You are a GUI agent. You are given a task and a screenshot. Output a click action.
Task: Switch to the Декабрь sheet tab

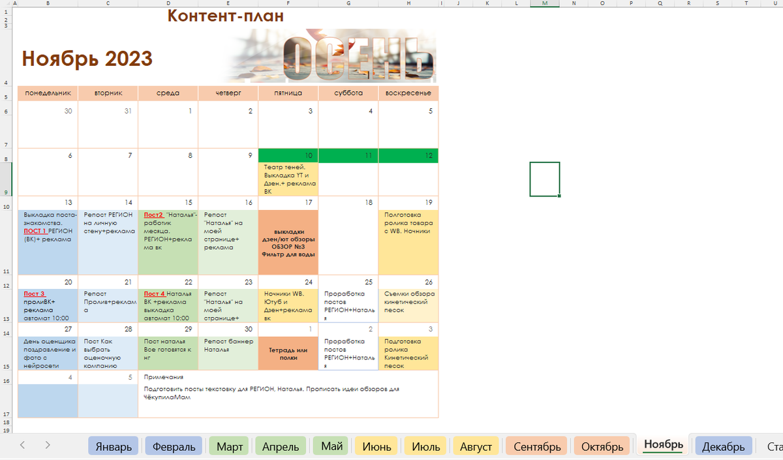click(724, 446)
